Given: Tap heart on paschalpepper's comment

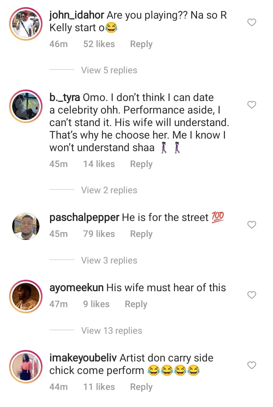Looking at the screenshot, I should click(252, 225).
